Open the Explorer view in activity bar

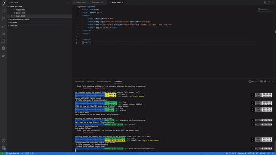click(x=3, y=3)
